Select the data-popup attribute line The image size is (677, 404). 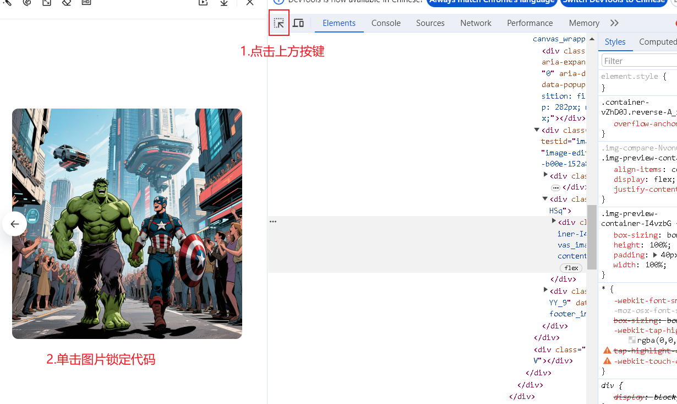point(564,85)
